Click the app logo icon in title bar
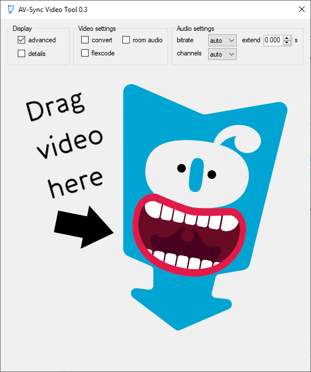The image size is (311, 372). [x=11, y=10]
